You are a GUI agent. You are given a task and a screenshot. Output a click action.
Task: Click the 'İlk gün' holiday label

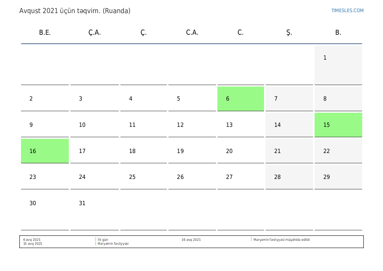tap(103, 240)
